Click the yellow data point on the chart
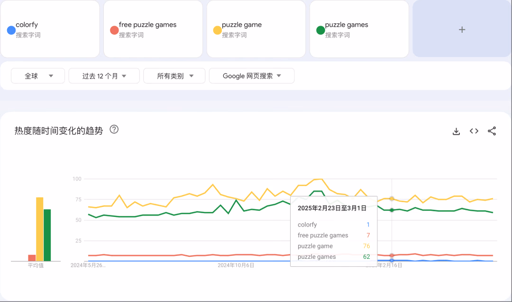This screenshot has height=302, width=512. [392, 198]
